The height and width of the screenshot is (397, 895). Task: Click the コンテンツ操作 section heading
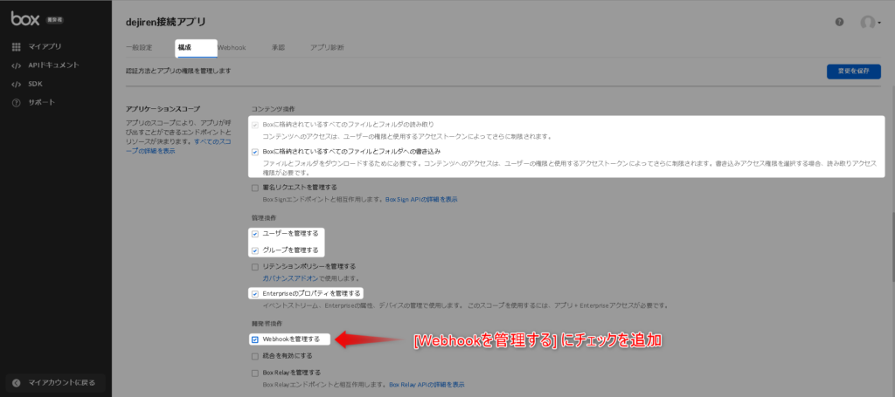[x=274, y=109]
